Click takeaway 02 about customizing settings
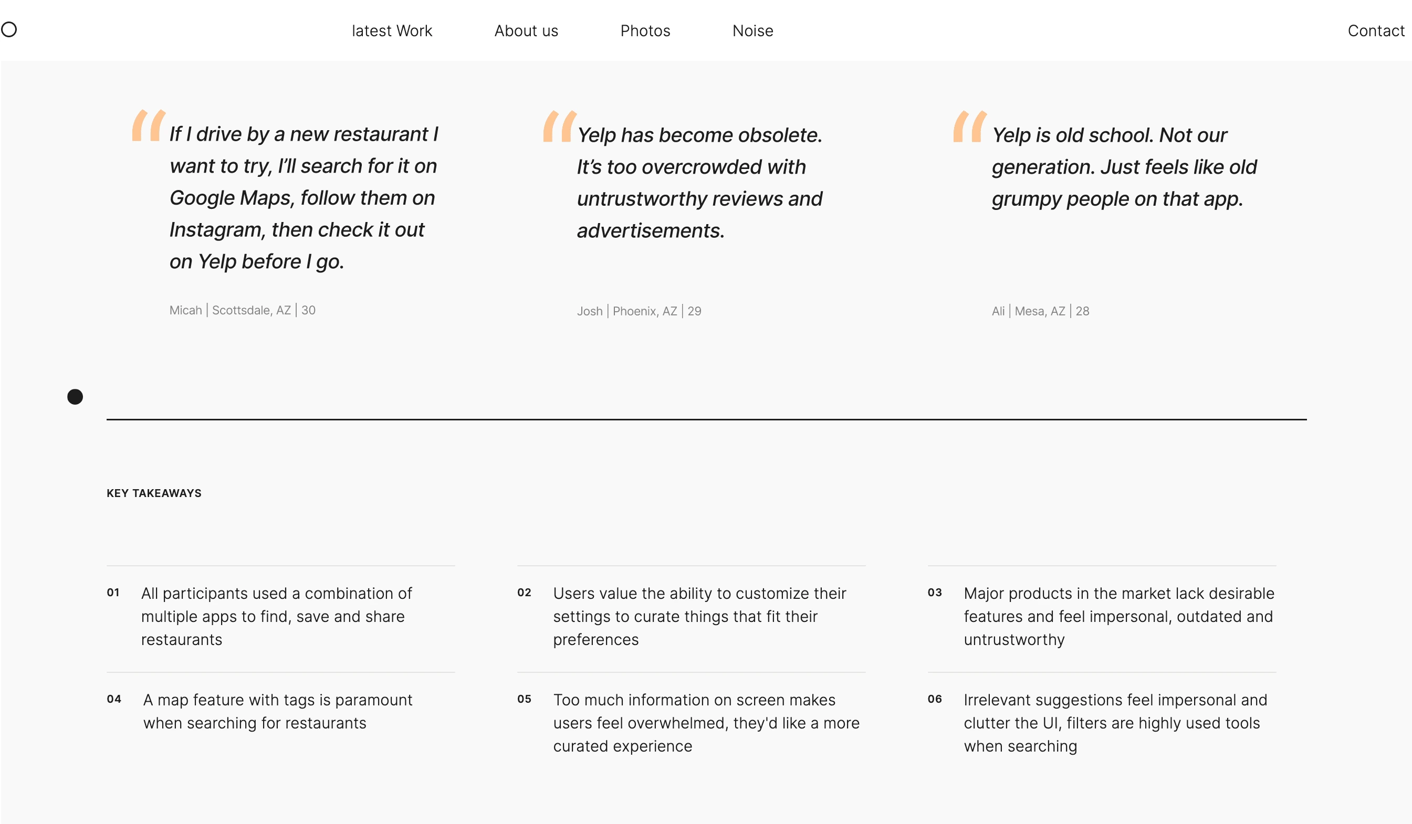 (692, 616)
